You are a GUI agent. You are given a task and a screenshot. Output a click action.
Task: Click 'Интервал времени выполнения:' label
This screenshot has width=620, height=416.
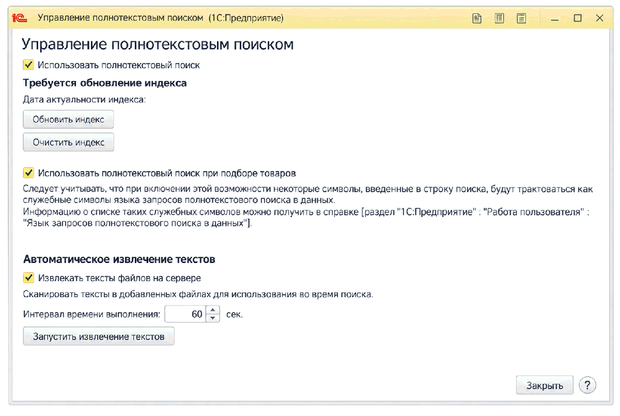[x=91, y=314]
